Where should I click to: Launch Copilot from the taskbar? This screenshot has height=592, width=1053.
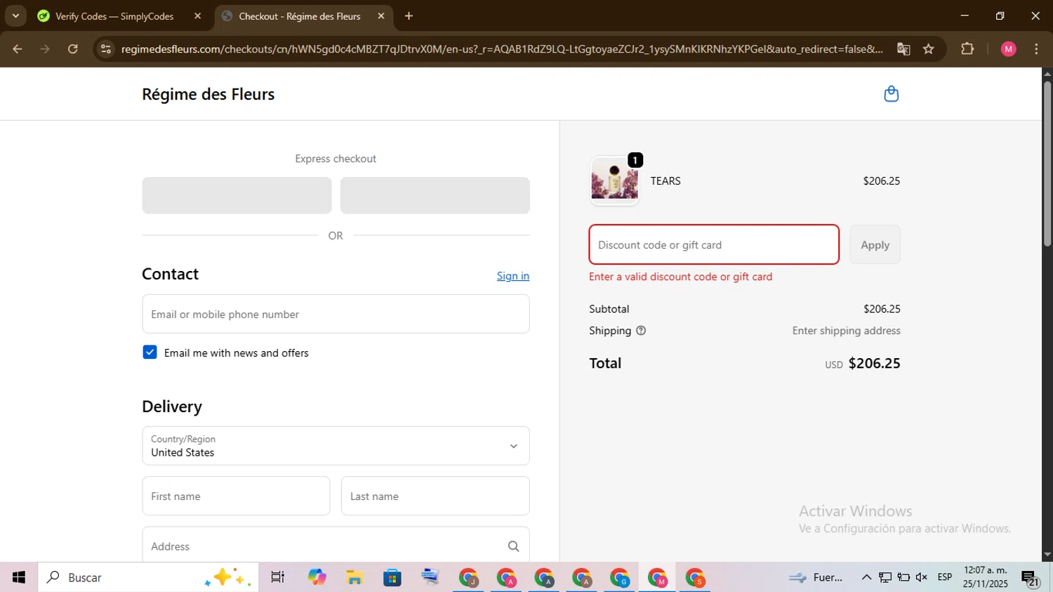(317, 577)
